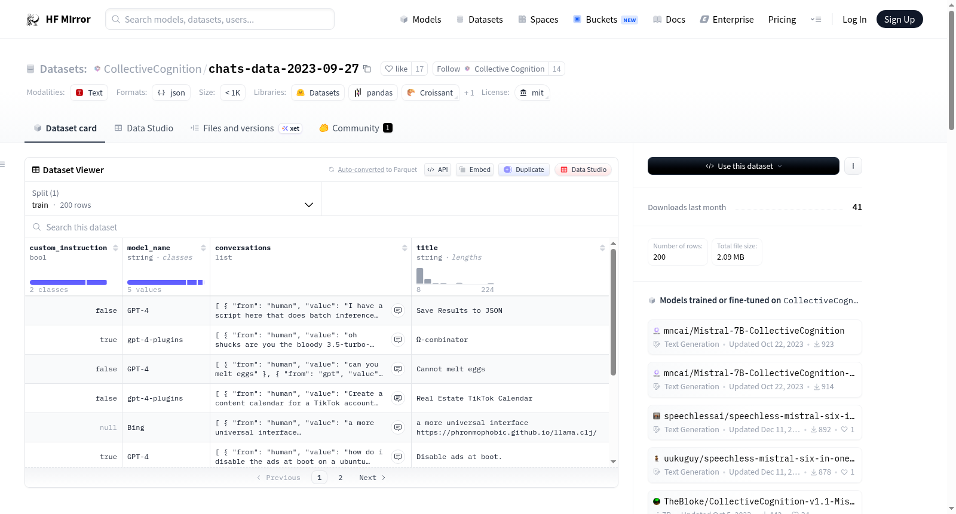
Task: Open the Auto-converted to Parquet link
Action: click(x=361, y=170)
